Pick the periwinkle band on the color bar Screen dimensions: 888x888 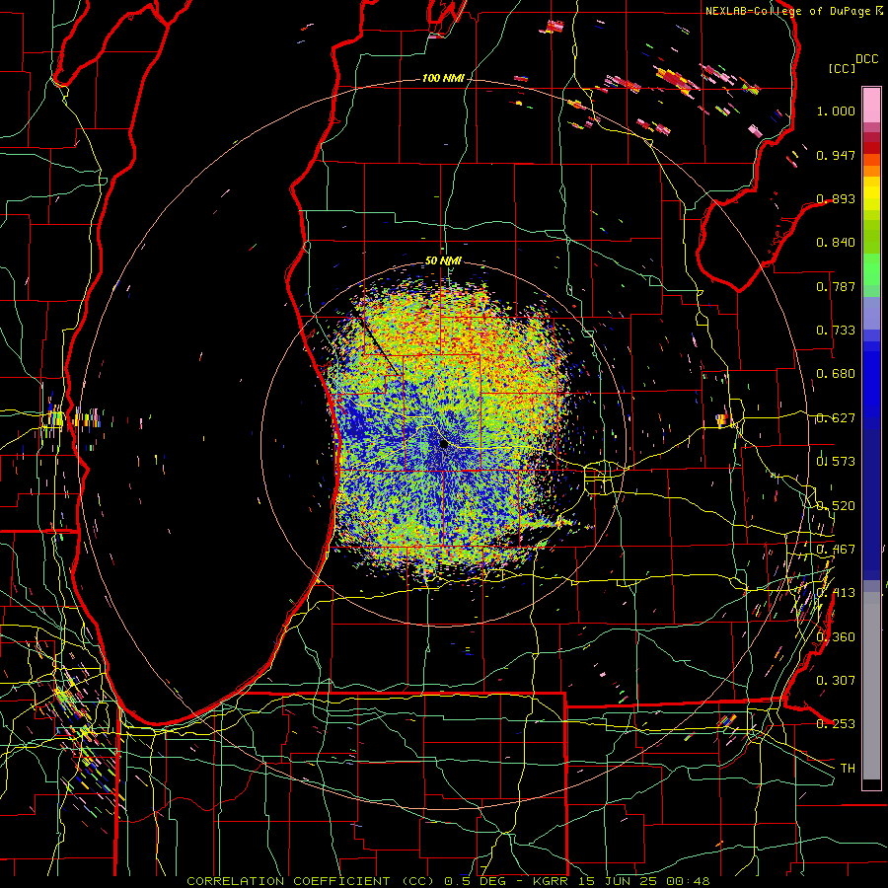pyautogui.click(x=871, y=313)
